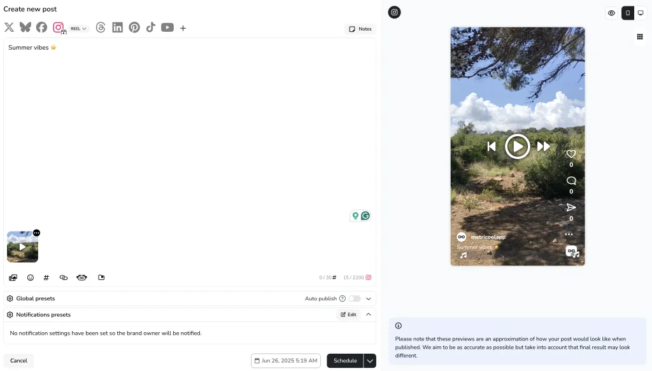Select the X (Twitter) network icon
This screenshot has height=371, width=652.
pyautogui.click(x=9, y=27)
